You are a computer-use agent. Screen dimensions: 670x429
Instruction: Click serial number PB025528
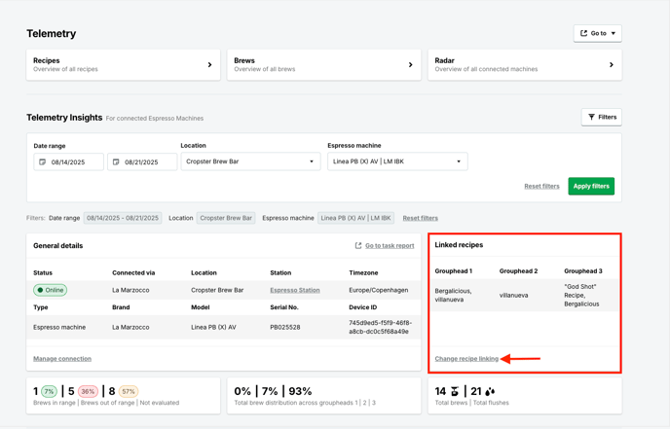(285, 328)
